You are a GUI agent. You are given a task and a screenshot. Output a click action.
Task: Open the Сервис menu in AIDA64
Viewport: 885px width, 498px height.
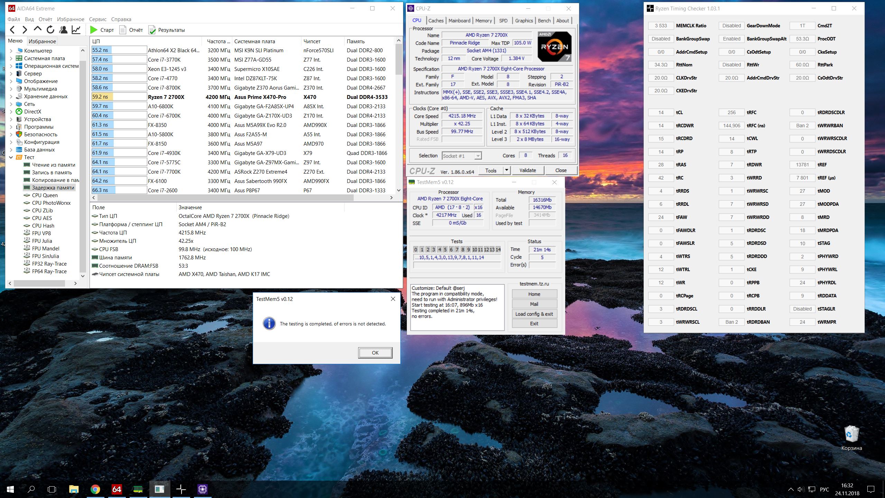[97, 19]
